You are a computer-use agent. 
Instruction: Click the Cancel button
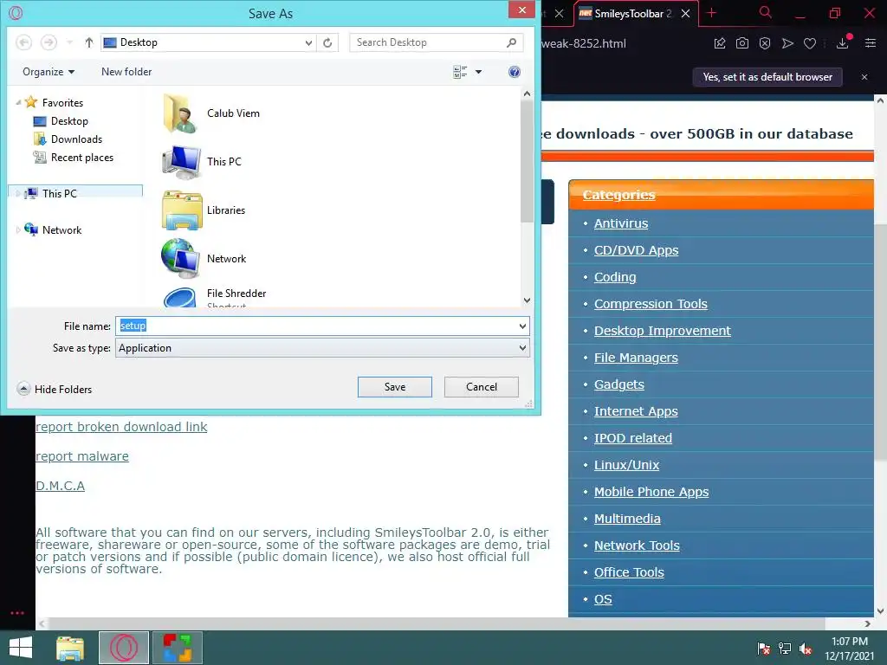(482, 387)
